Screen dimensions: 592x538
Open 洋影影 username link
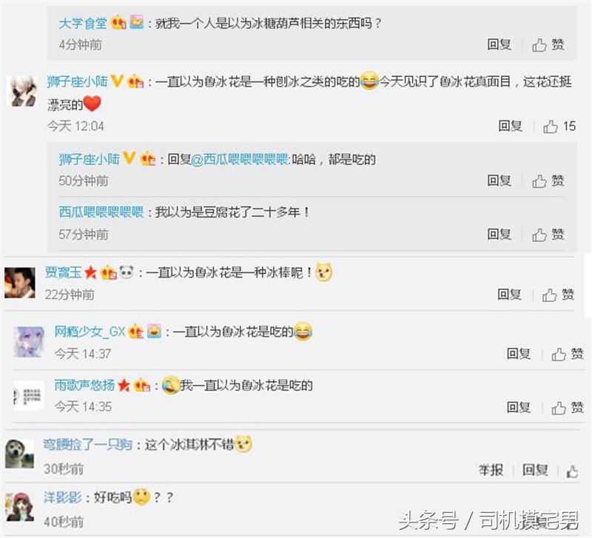coord(63,497)
